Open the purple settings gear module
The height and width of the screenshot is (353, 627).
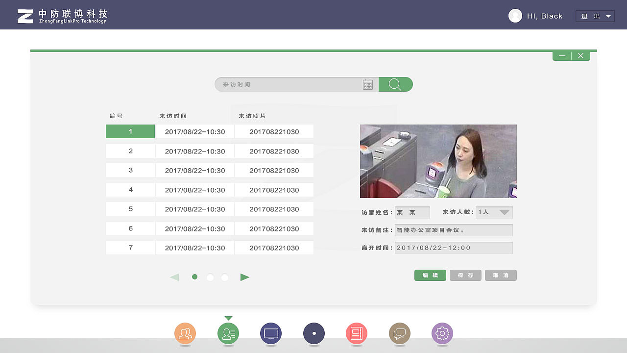pos(442,334)
